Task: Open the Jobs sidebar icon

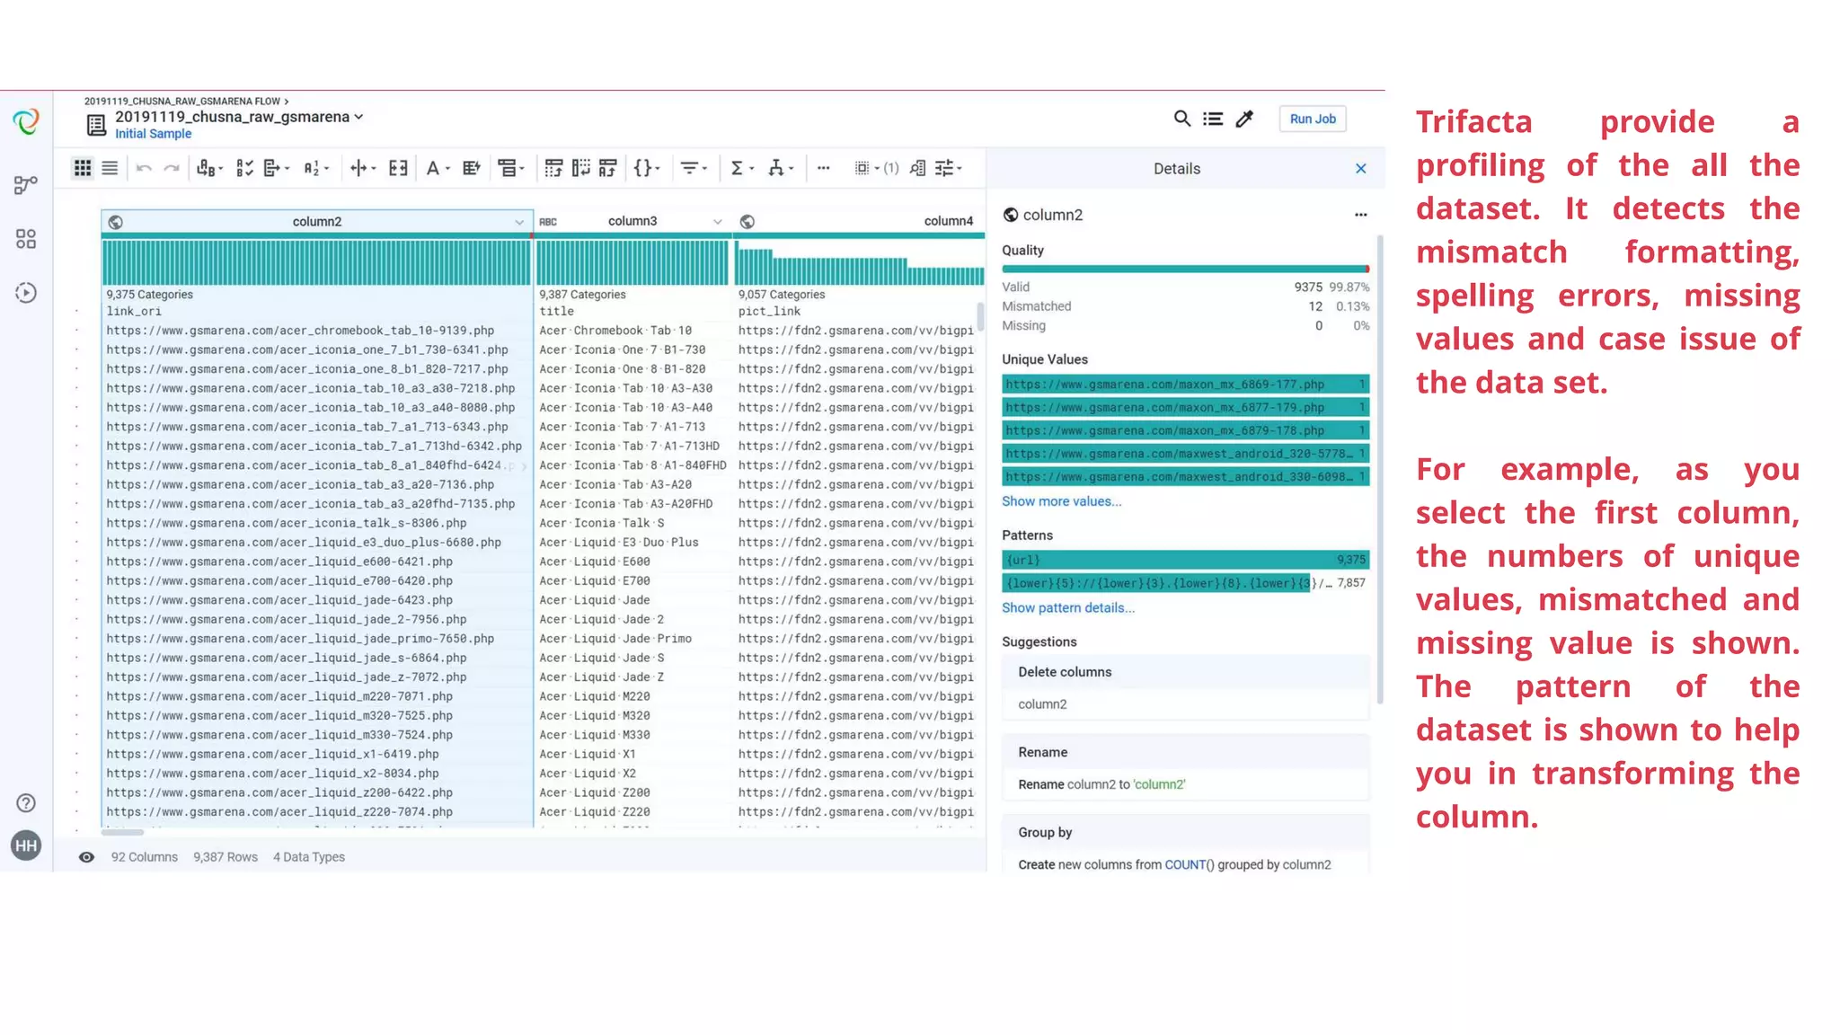Action: [x=26, y=292]
